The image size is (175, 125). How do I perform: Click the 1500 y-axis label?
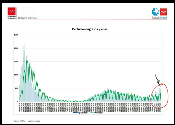16,61
